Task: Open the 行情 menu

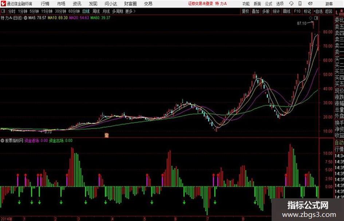Action: click(x=45, y=4)
